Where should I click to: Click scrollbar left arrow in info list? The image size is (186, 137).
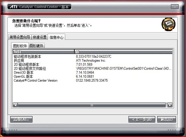point(15,105)
